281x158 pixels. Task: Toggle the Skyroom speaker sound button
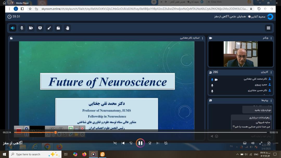[x=13, y=28]
